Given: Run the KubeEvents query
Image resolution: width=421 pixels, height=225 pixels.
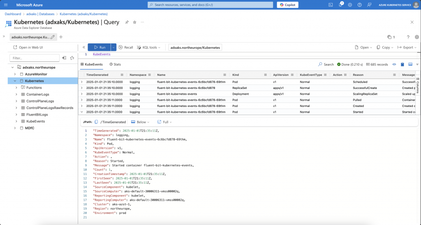Looking at the screenshot, I should (x=99, y=48).
